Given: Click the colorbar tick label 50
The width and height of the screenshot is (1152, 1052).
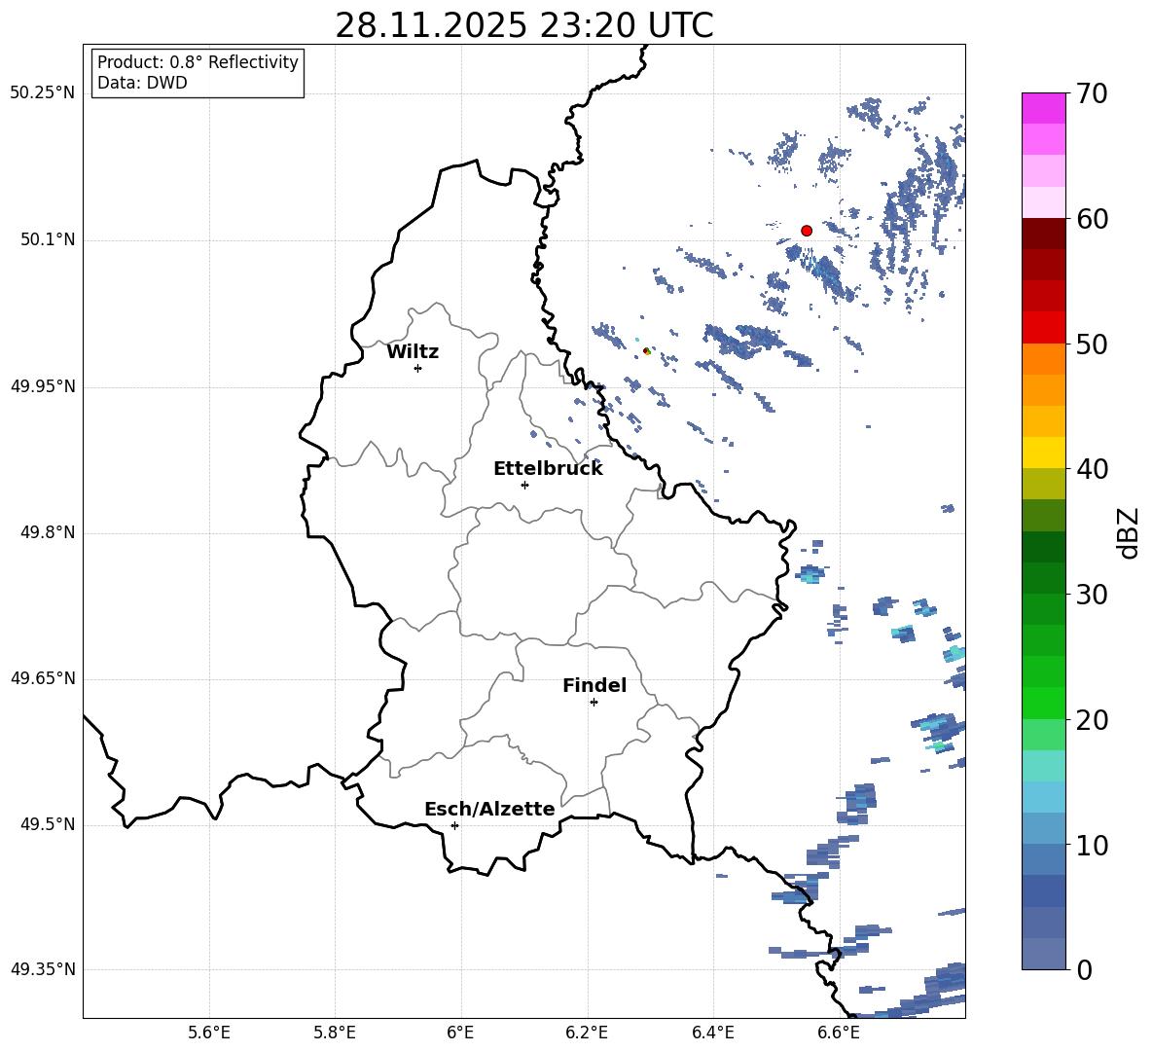Looking at the screenshot, I should [1092, 344].
